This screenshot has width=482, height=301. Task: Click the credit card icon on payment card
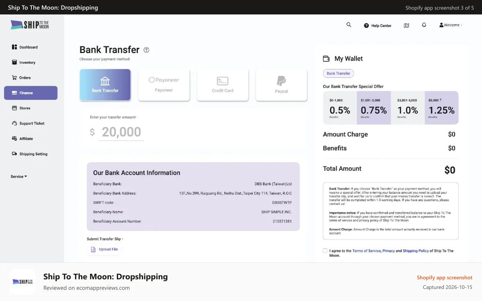[223, 81]
